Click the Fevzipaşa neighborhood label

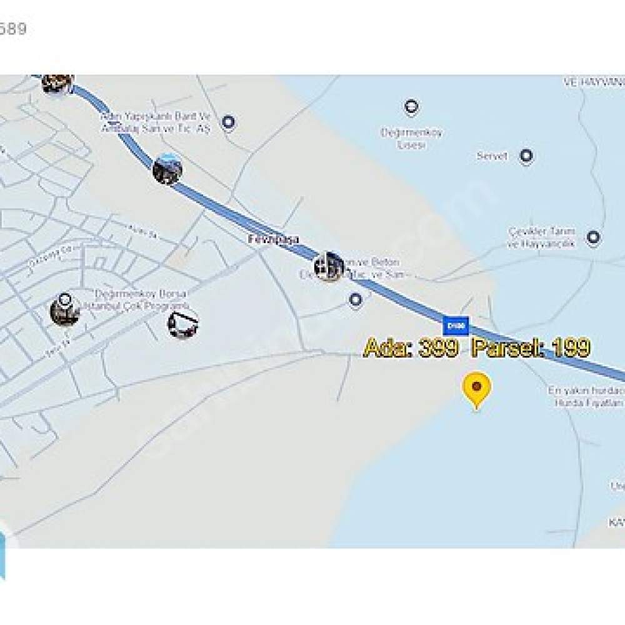pyautogui.click(x=274, y=239)
